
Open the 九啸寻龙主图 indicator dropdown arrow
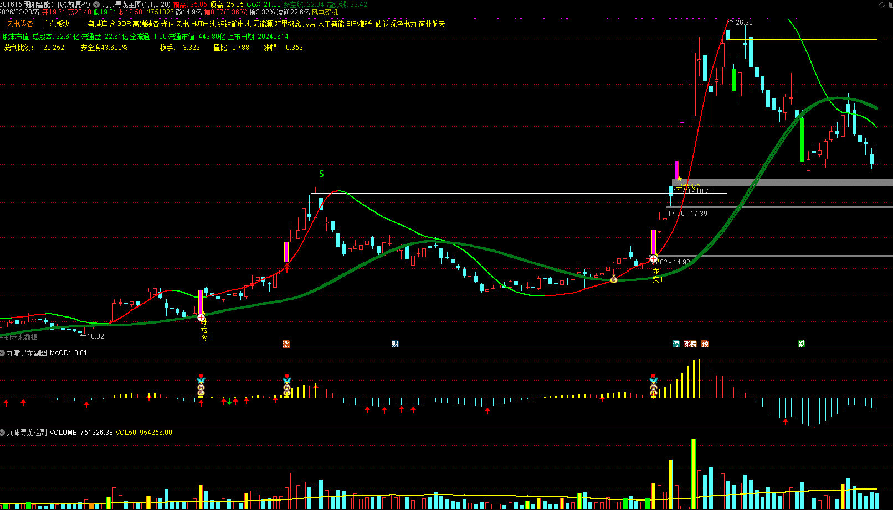pos(96,4)
